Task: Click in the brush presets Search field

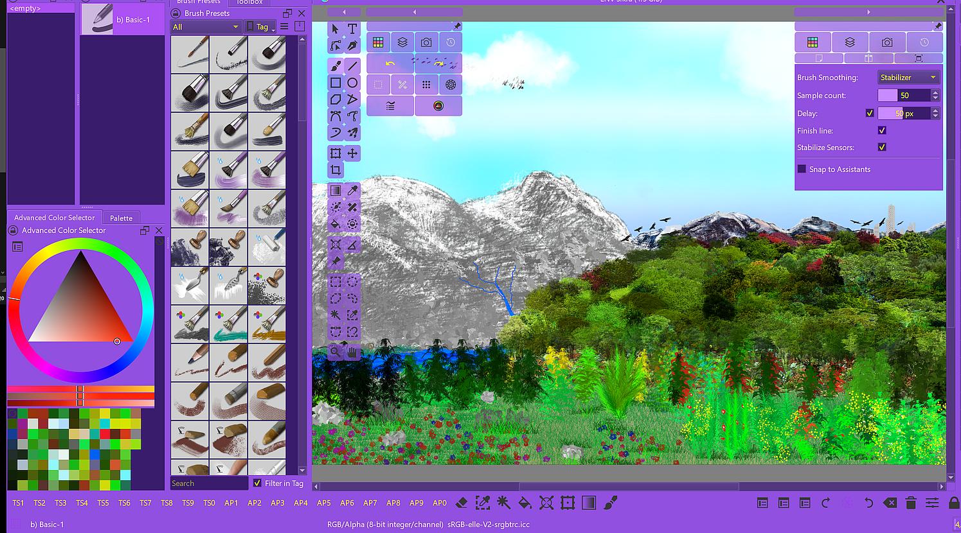Action: [x=209, y=483]
